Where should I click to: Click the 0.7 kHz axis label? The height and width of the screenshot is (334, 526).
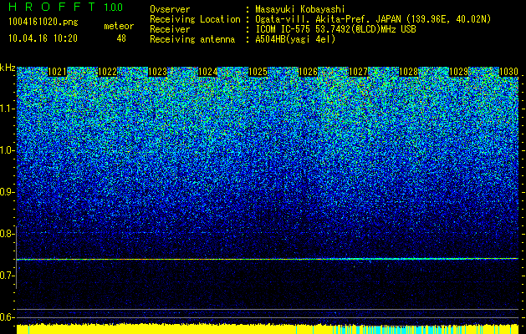(x=7, y=276)
